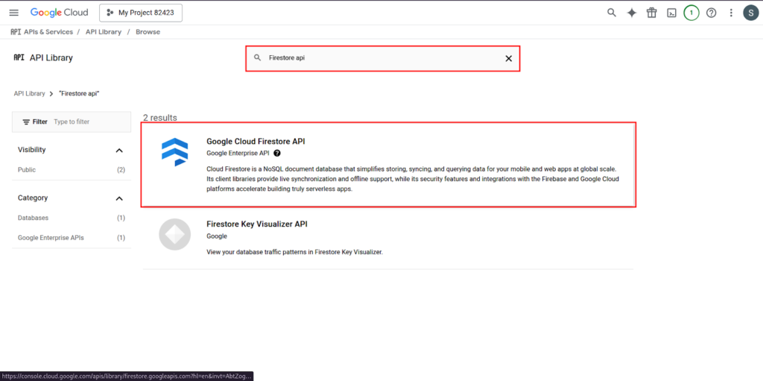
Task: Open project selector My Project 82423
Action: tap(141, 13)
